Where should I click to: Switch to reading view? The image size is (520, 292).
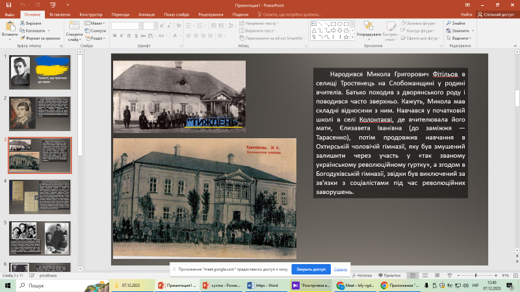point(437,275)
